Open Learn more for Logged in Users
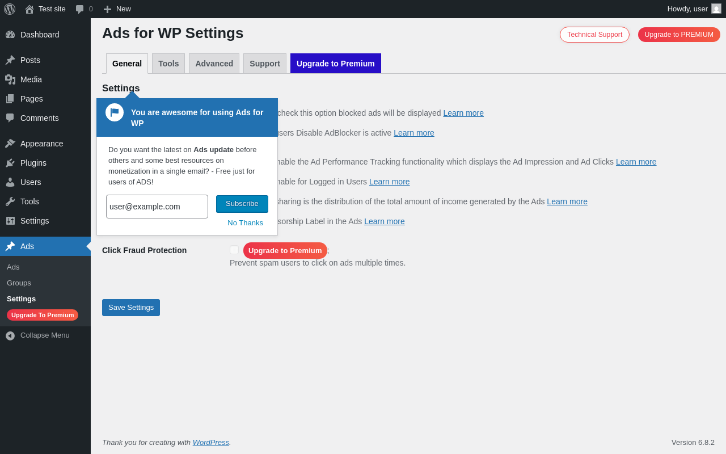 click(x=390, y=182)
